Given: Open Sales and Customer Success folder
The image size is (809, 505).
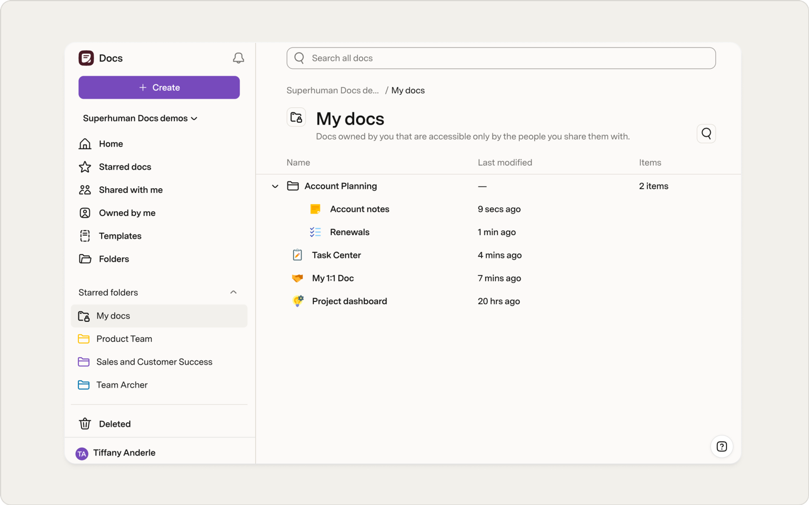Looking at the screenshot, I should [x=154, y=362].
